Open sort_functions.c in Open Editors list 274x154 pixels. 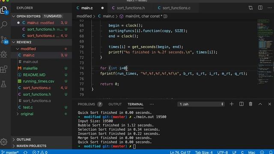[x=41, y=36]
